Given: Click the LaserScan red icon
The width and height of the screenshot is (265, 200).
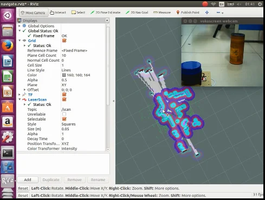Looking at the screenshot, I should coord(24,99).
